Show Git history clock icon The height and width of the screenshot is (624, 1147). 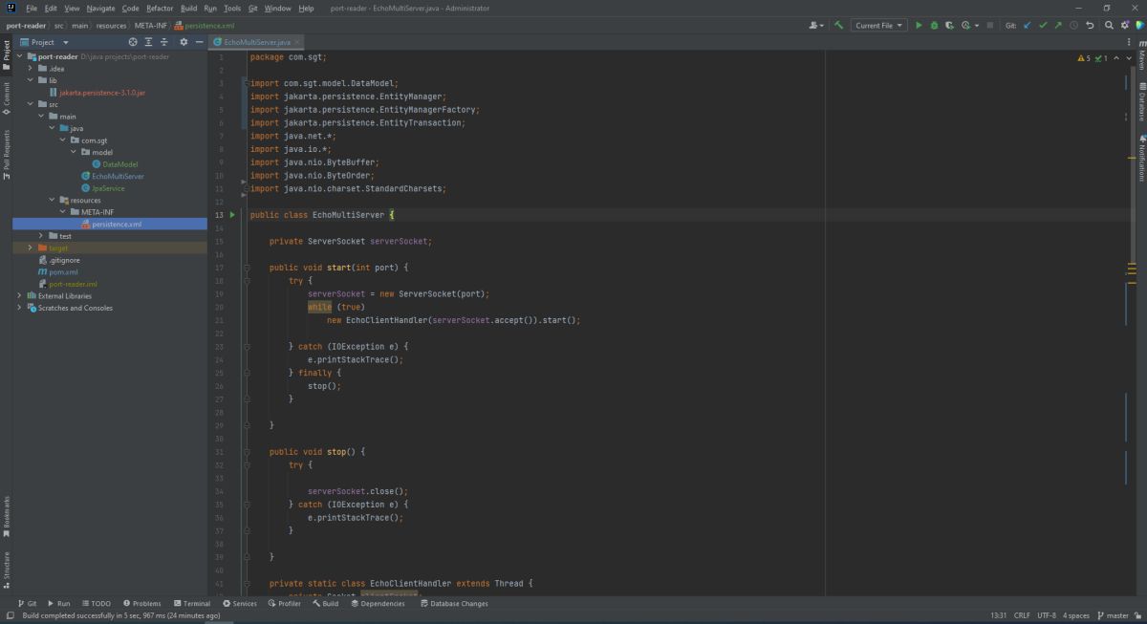pyautogui.click(x=1074, y=25)
